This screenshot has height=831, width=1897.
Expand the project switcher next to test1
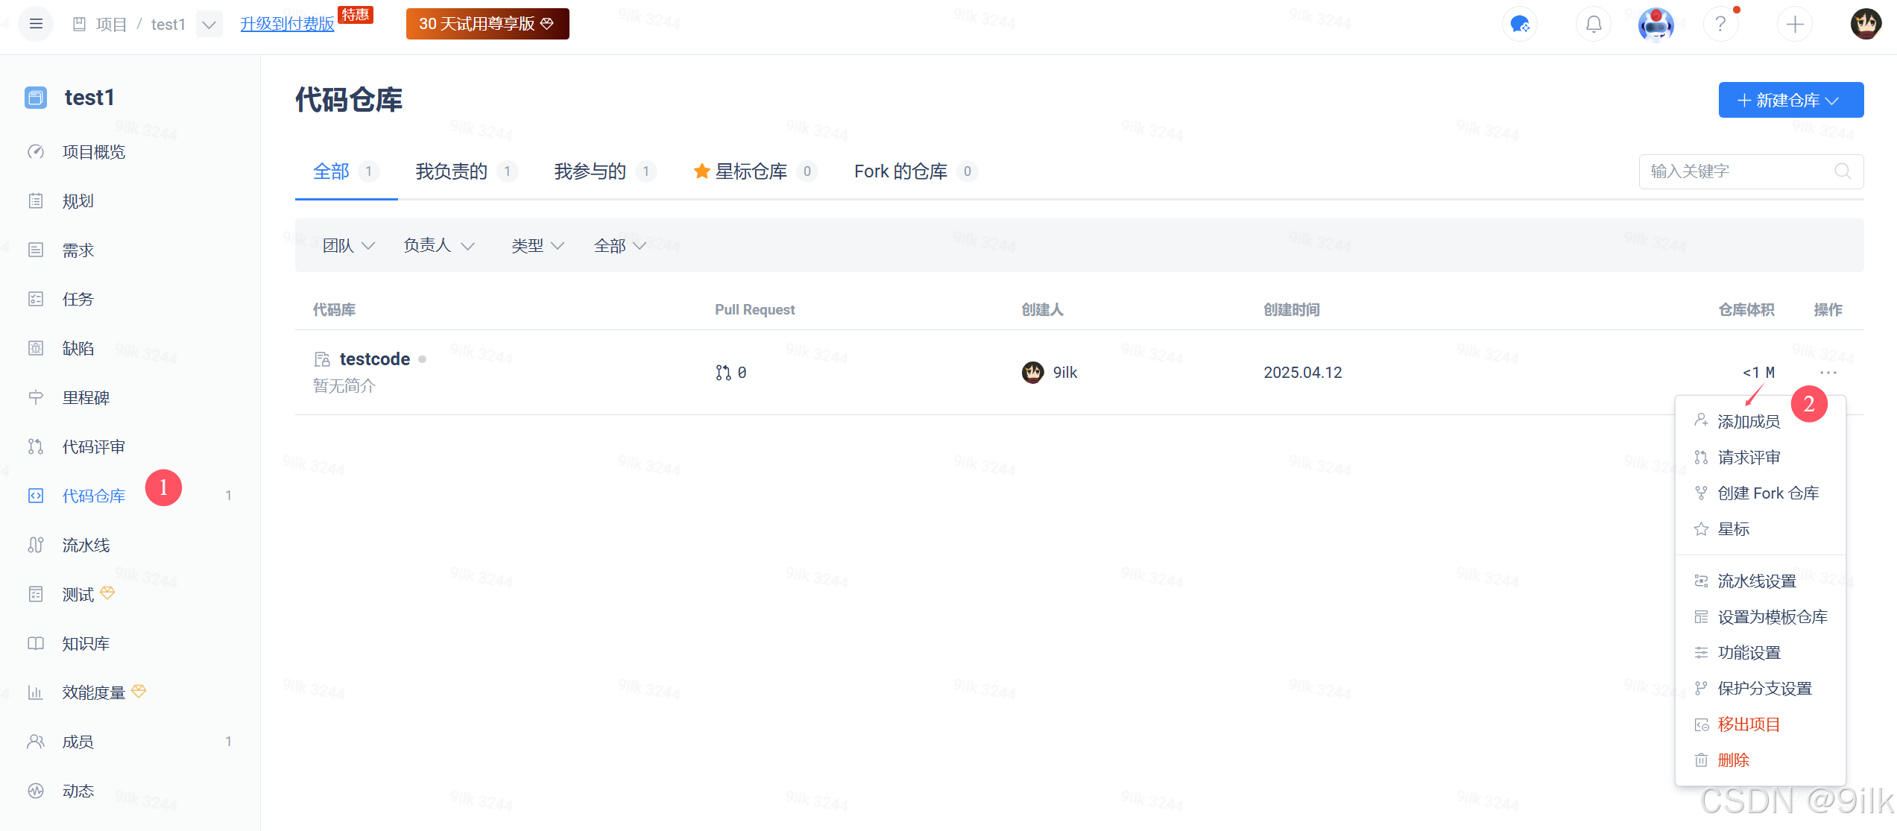pos(209,25)
